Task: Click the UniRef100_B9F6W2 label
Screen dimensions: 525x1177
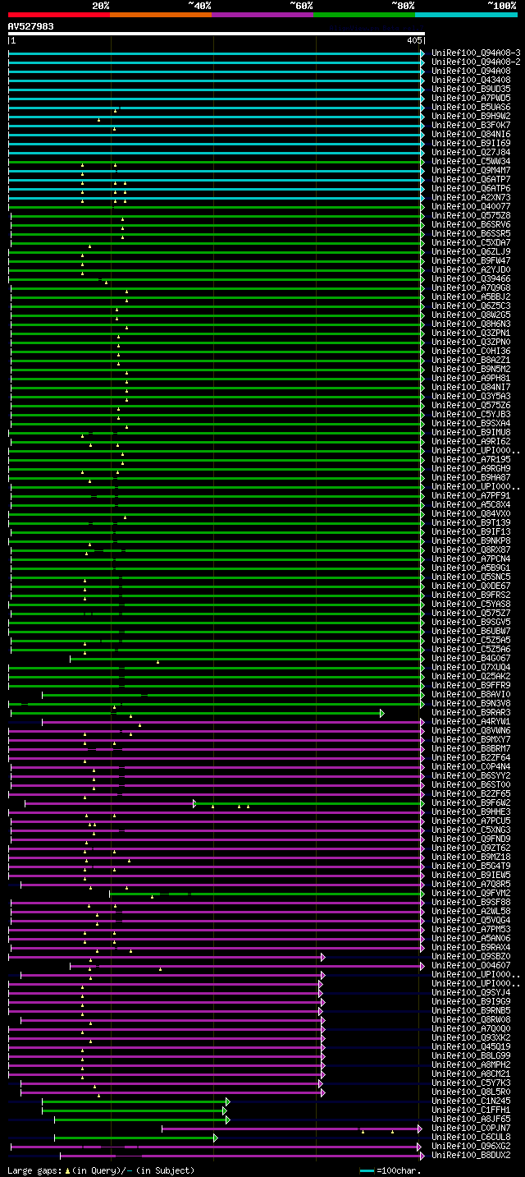Action: 471,802
